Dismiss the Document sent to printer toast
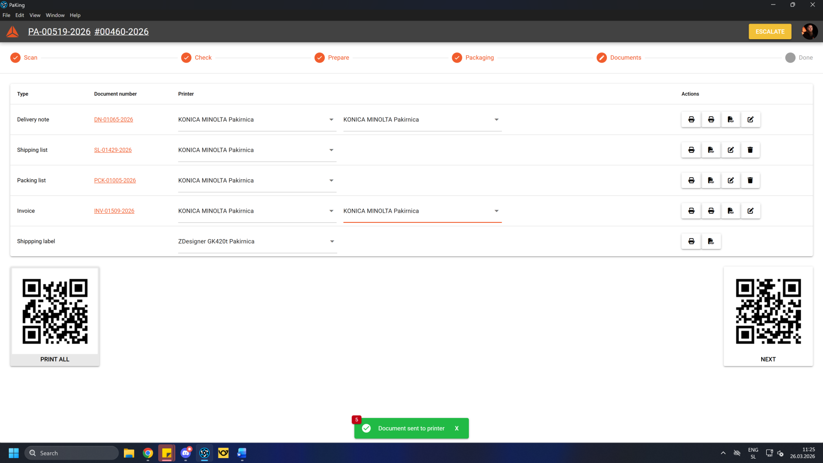This screenshot has width=823, height=463. point(457,428)
